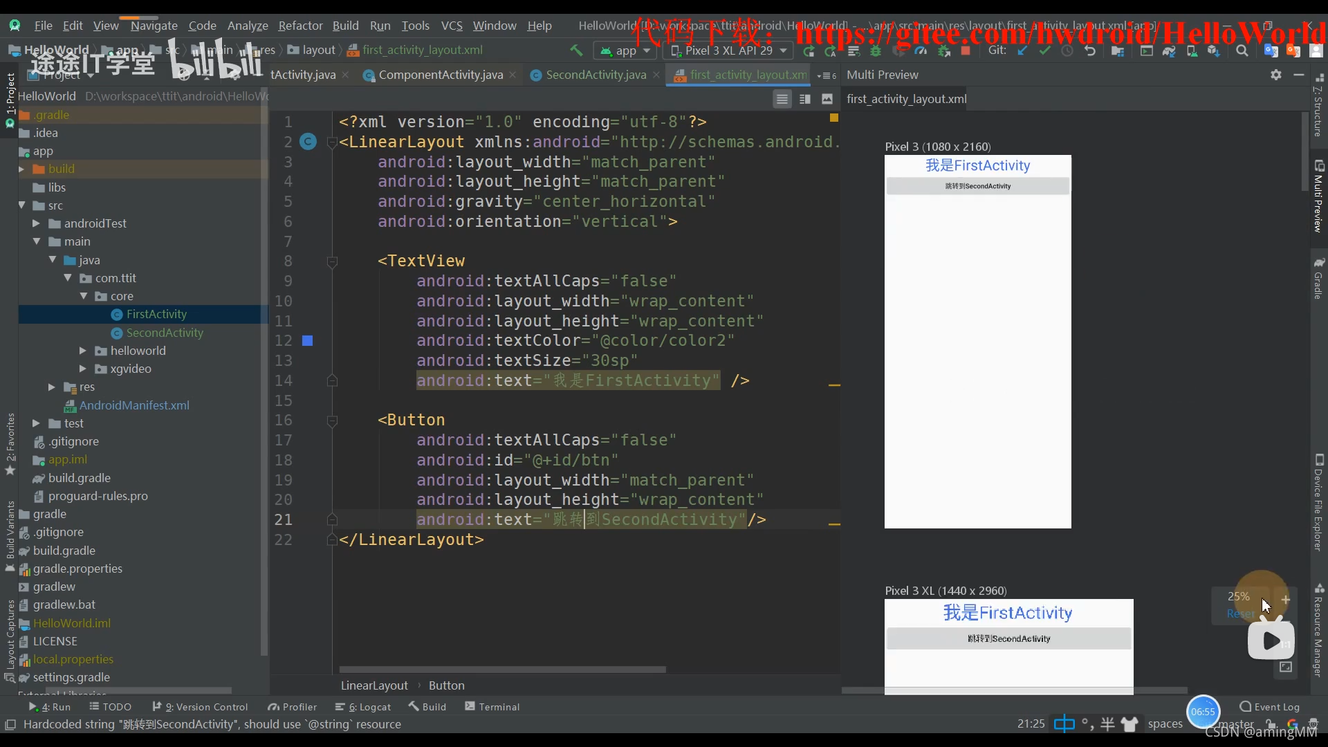Click the red Stop button icon
Image resolution: width=1328 pixels, height=747 pixels.
point(966,50)
